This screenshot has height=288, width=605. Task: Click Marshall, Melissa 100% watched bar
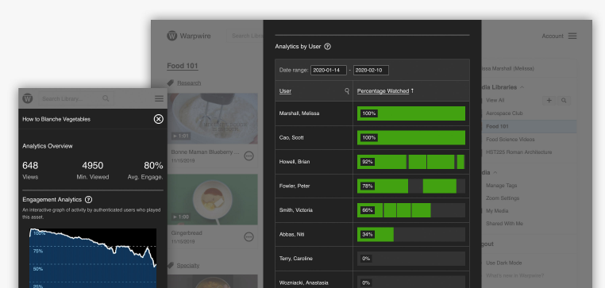coord(411,113)
